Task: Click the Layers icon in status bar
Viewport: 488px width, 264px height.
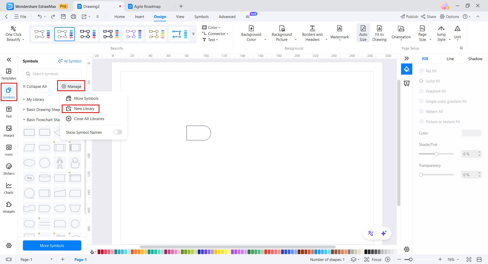Action: (354, 259)
